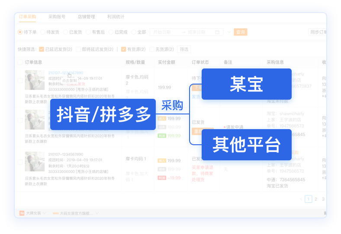341x234 pixels.
Task: Go to page 1 in pagination
Action: click(309, 199)
